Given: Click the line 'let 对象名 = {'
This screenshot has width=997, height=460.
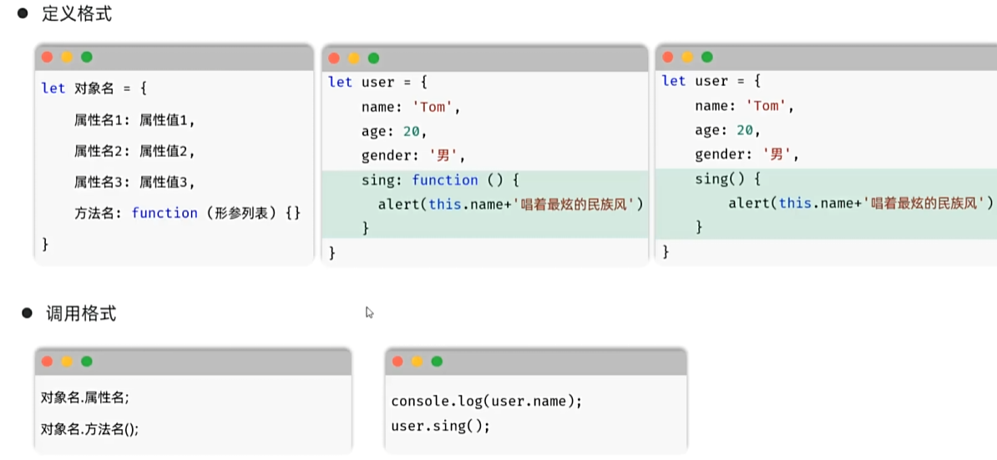Looking at the screenshot, I should pos(94,88).
